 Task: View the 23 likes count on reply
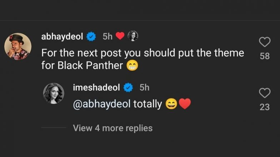click(265, 107)
